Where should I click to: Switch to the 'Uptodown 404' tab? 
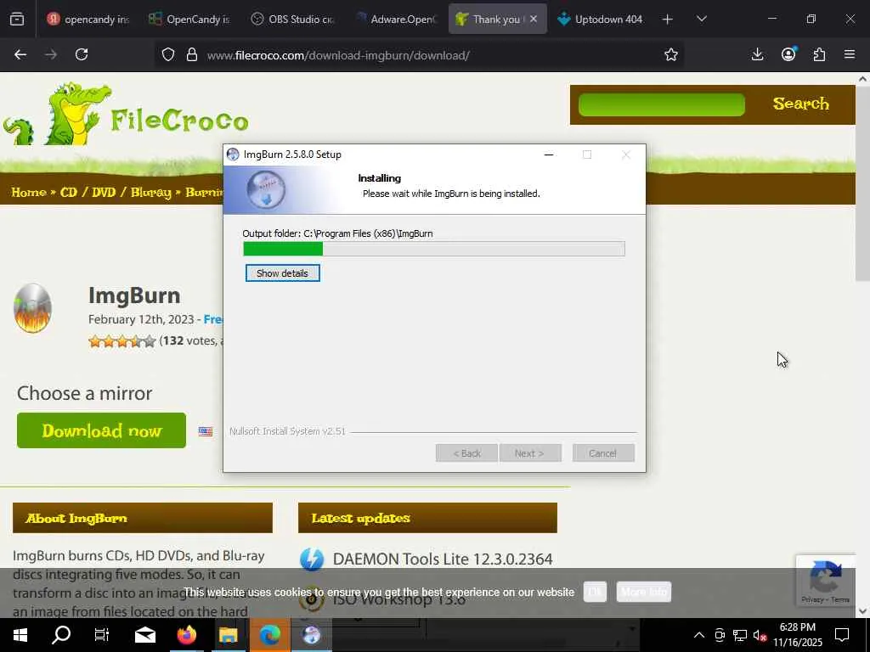pyautogui.click(x=601, y=20)
